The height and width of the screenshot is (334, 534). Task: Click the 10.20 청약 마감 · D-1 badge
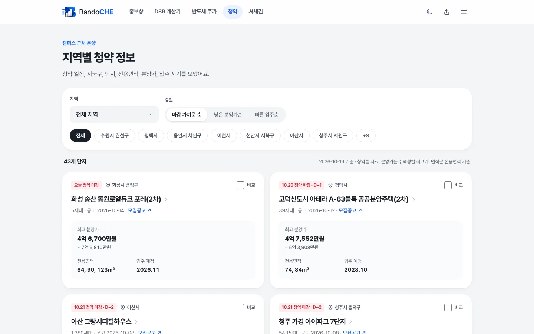pos(301,185)
